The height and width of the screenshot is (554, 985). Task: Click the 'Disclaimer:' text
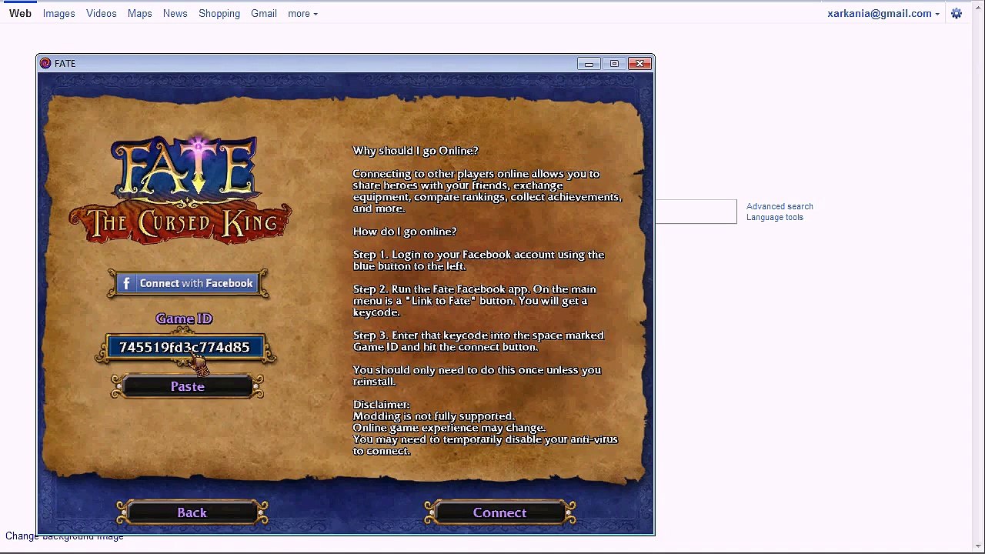pyautogui.click(x=382, y=405)
